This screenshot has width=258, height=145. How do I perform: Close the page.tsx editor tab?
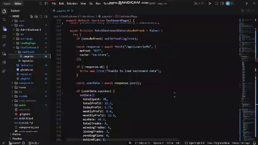click(72, 11)
